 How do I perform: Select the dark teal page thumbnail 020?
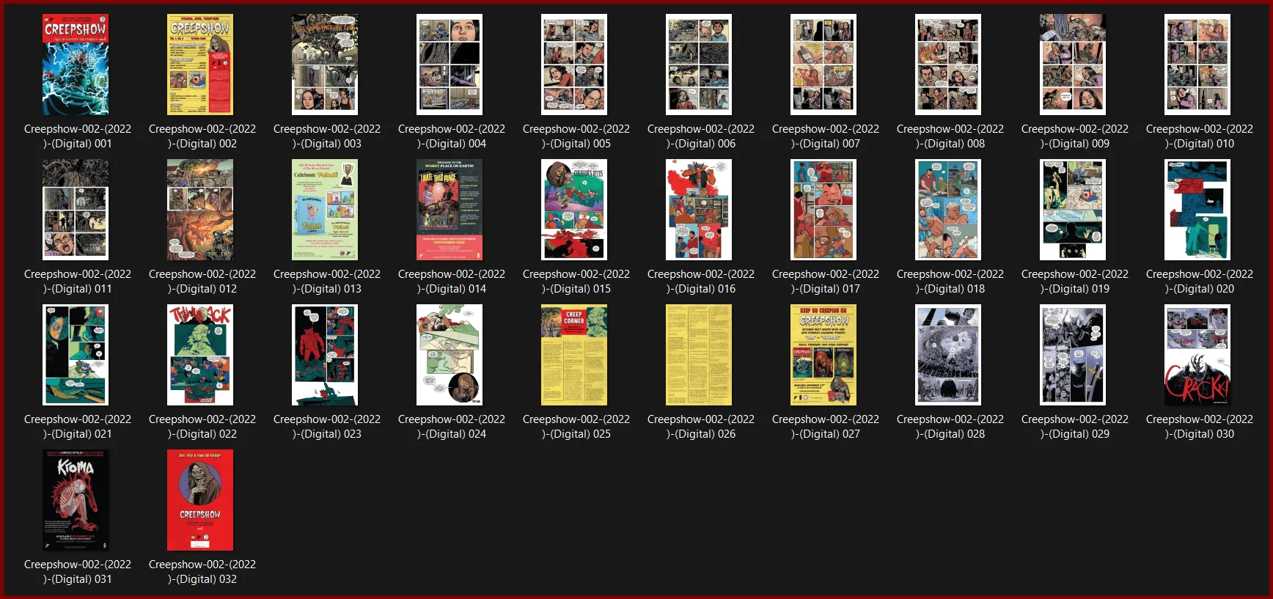(1197, 210)
